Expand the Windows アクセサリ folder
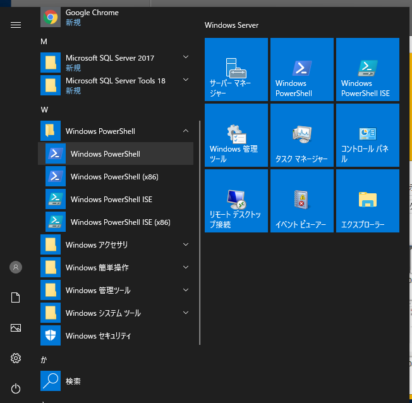The image size is (412, 403). point(116,244)
